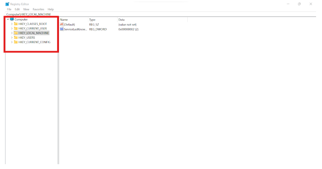Expand the HKEY_CLASSES_ROOT key
This screenshot has height=169, width=322.
pyautogui.click(x=12, y=24)
